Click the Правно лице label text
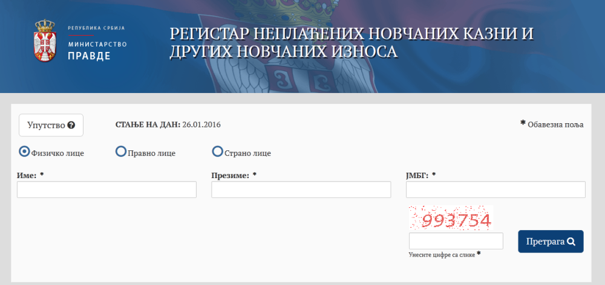 152,153
